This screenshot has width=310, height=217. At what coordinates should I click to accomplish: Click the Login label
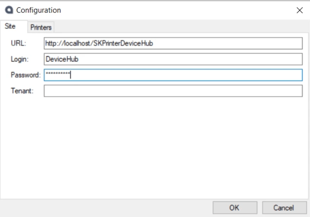20,59
